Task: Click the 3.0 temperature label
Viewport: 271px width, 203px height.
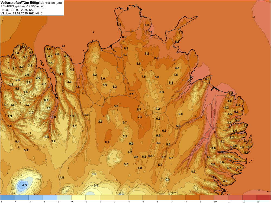Action: pos(21,67)
